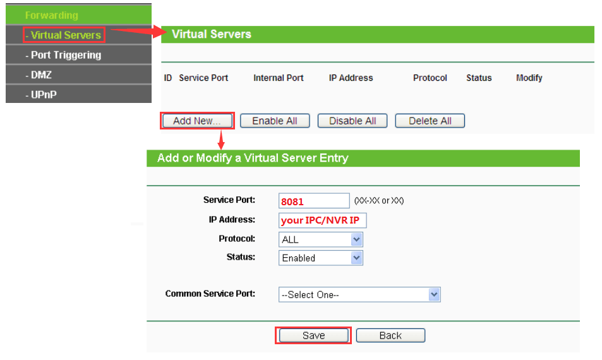
Task: Click the (XX-XX or XX) format hint
Action: pos(379,201)
